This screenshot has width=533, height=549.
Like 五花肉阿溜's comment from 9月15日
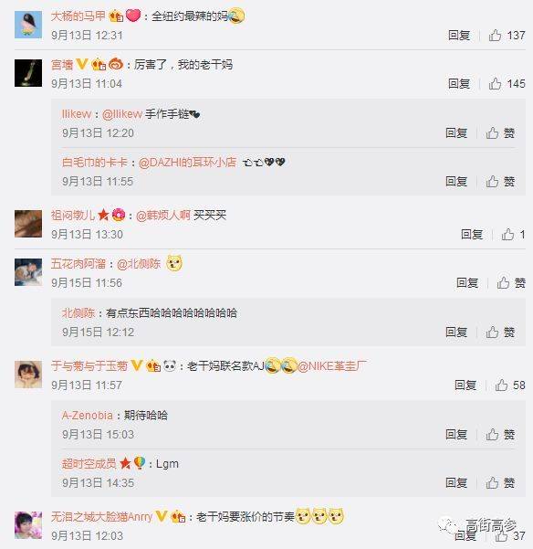[x=511, y=282]
